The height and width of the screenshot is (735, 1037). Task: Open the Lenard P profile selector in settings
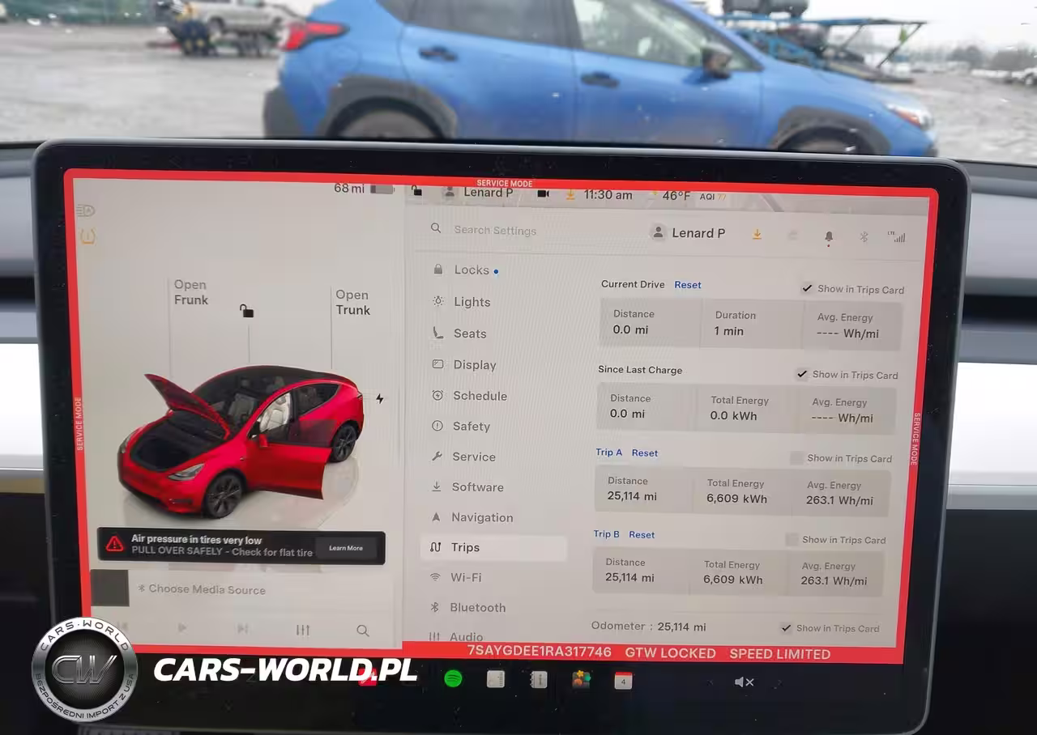[x=688, y=233]
